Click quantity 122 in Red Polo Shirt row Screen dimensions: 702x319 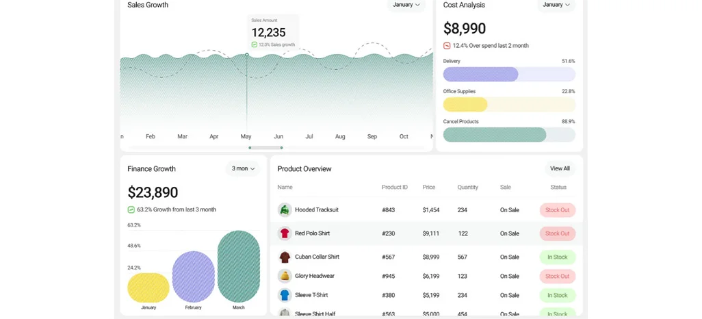(463, 233)
